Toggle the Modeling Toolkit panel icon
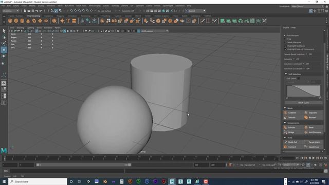329x185 pixels. (310, 11)
